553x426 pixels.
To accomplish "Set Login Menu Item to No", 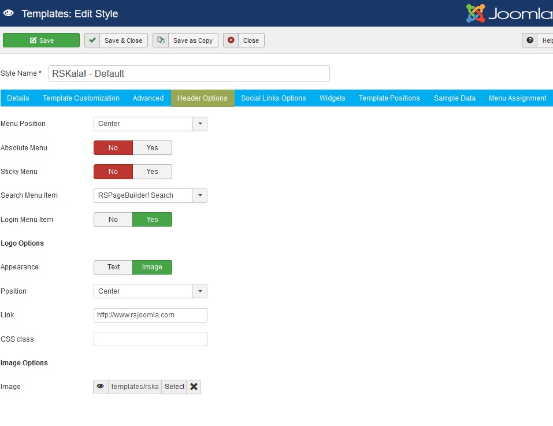I will [x=113, y=219].
